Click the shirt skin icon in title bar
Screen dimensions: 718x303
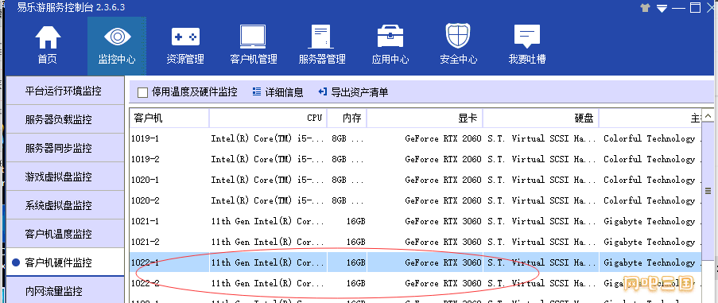(x=645, y=8)
